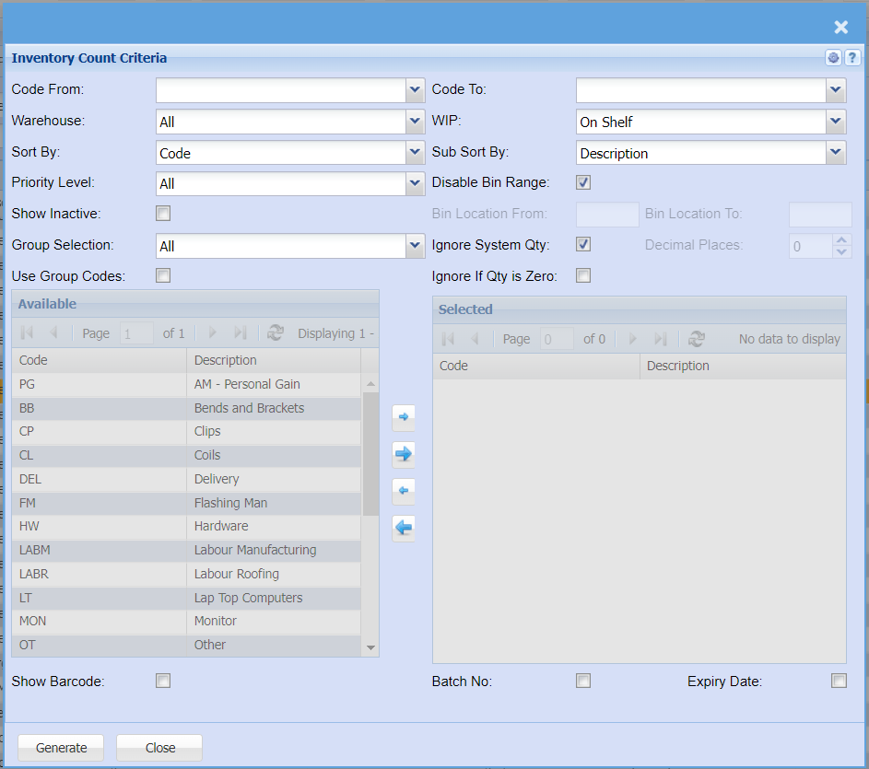The width and height of the screenshot is (869, 769).
Task: Click the settings gear icon in header
Action: (834, 58)
